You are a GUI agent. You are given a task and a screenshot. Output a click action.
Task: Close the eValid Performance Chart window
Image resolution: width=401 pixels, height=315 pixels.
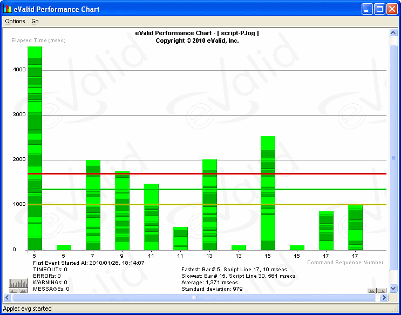pos(392,9)
